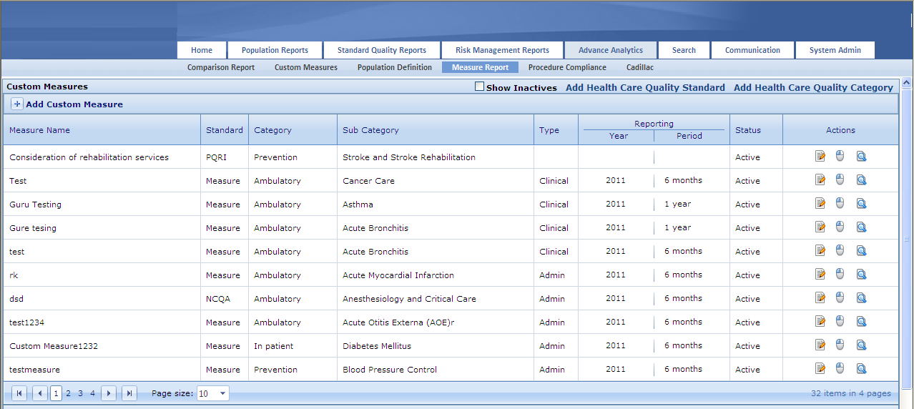Switch to the Procedure Compliance tab
914x409 pixels.
click(x=567, y=67)
